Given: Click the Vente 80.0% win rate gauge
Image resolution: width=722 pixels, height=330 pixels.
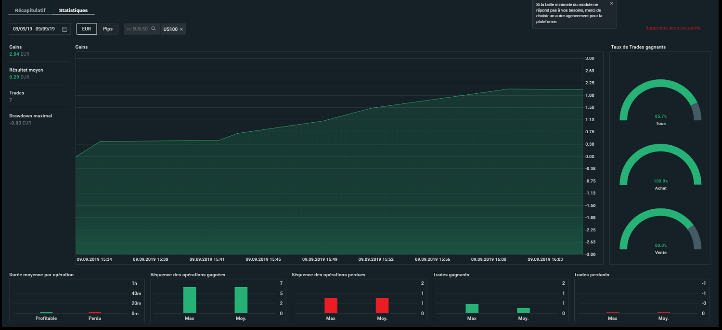Looking at the screenshot, I should [x=660, y=229].
